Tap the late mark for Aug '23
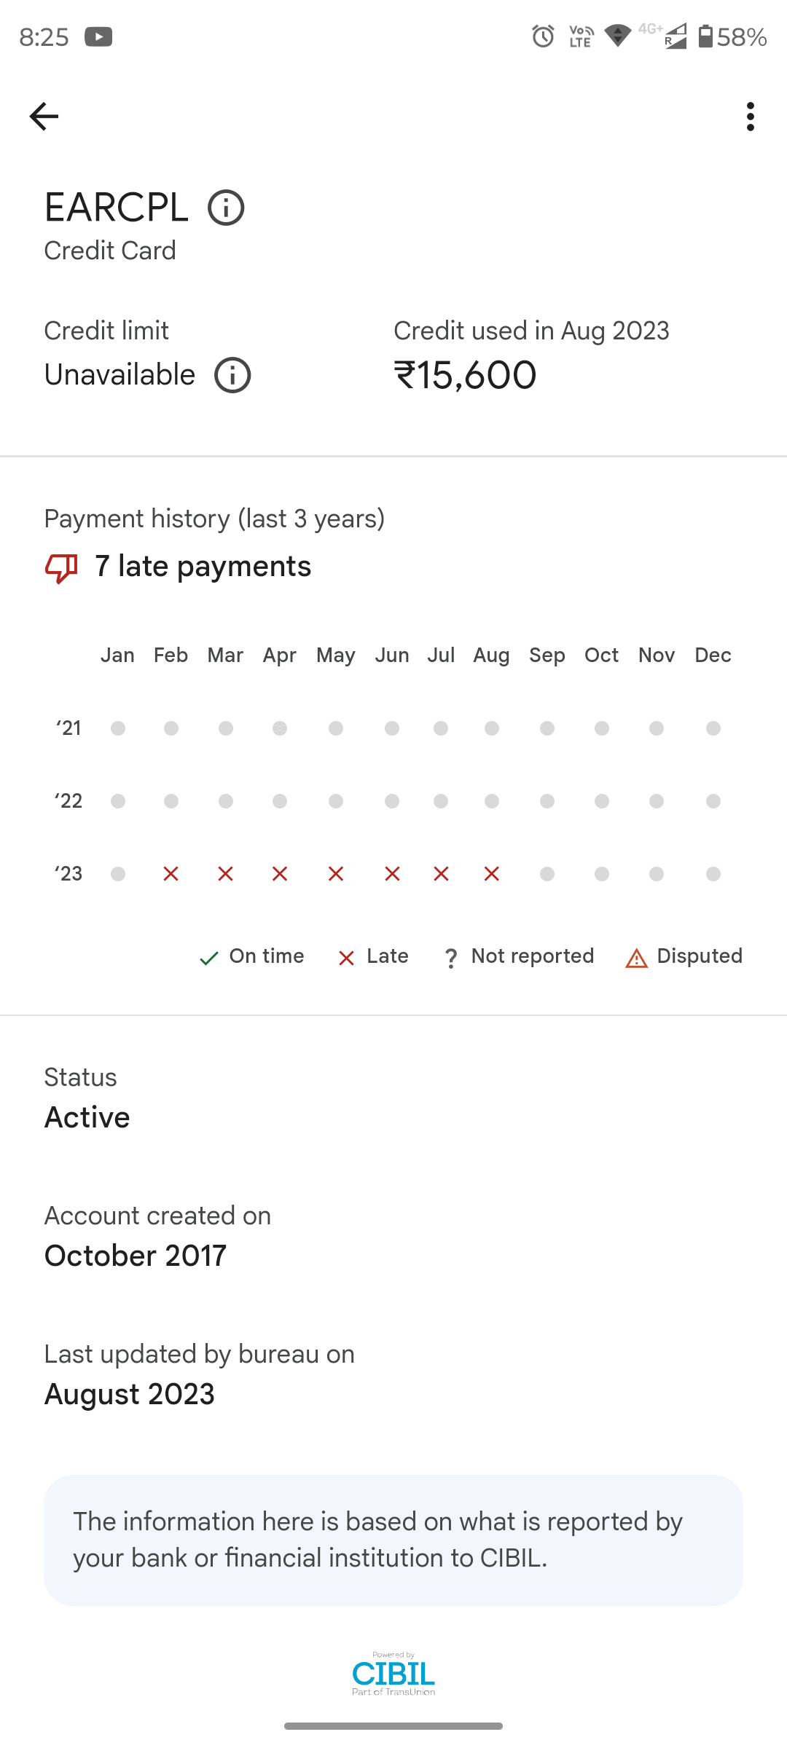The width and height of the screenshot is (787, 1748). click(492, 874)
